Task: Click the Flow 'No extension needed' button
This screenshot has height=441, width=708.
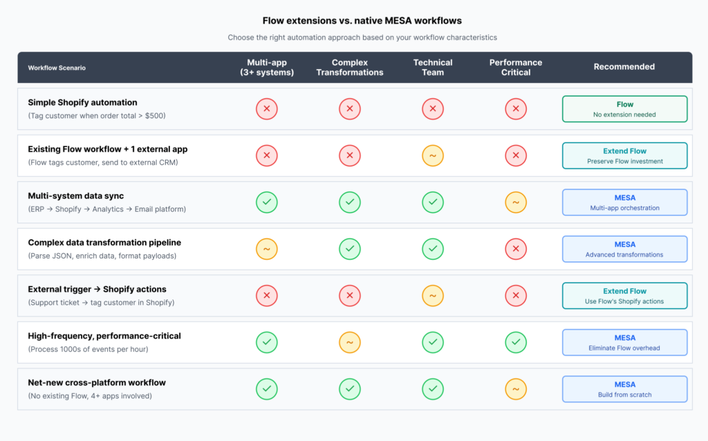Action: tap(624, 109)
